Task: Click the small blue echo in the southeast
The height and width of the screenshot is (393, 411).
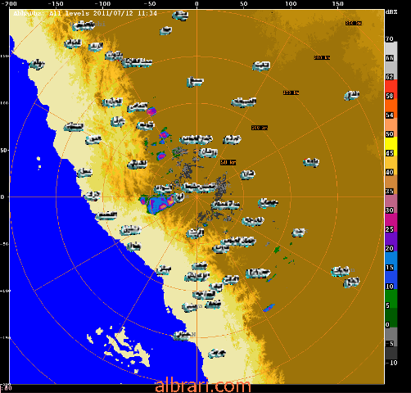Action: click(x=269, y=308)
